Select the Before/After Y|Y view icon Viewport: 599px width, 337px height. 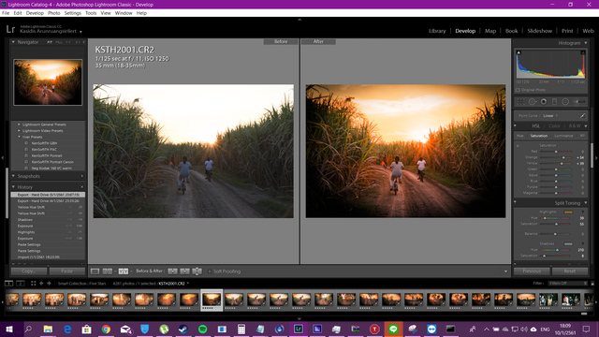point(123,271)
